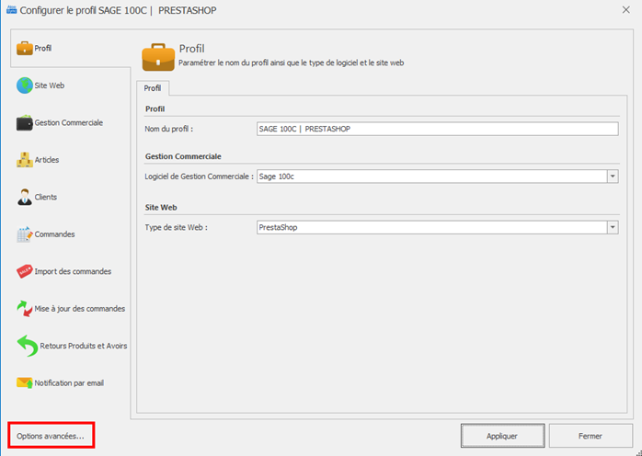Click the calendar pencil icon for Commandes
Viewport: 642px width, 456px height.
pos(25,234)
